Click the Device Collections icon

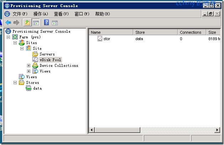(x=35, y=66)
